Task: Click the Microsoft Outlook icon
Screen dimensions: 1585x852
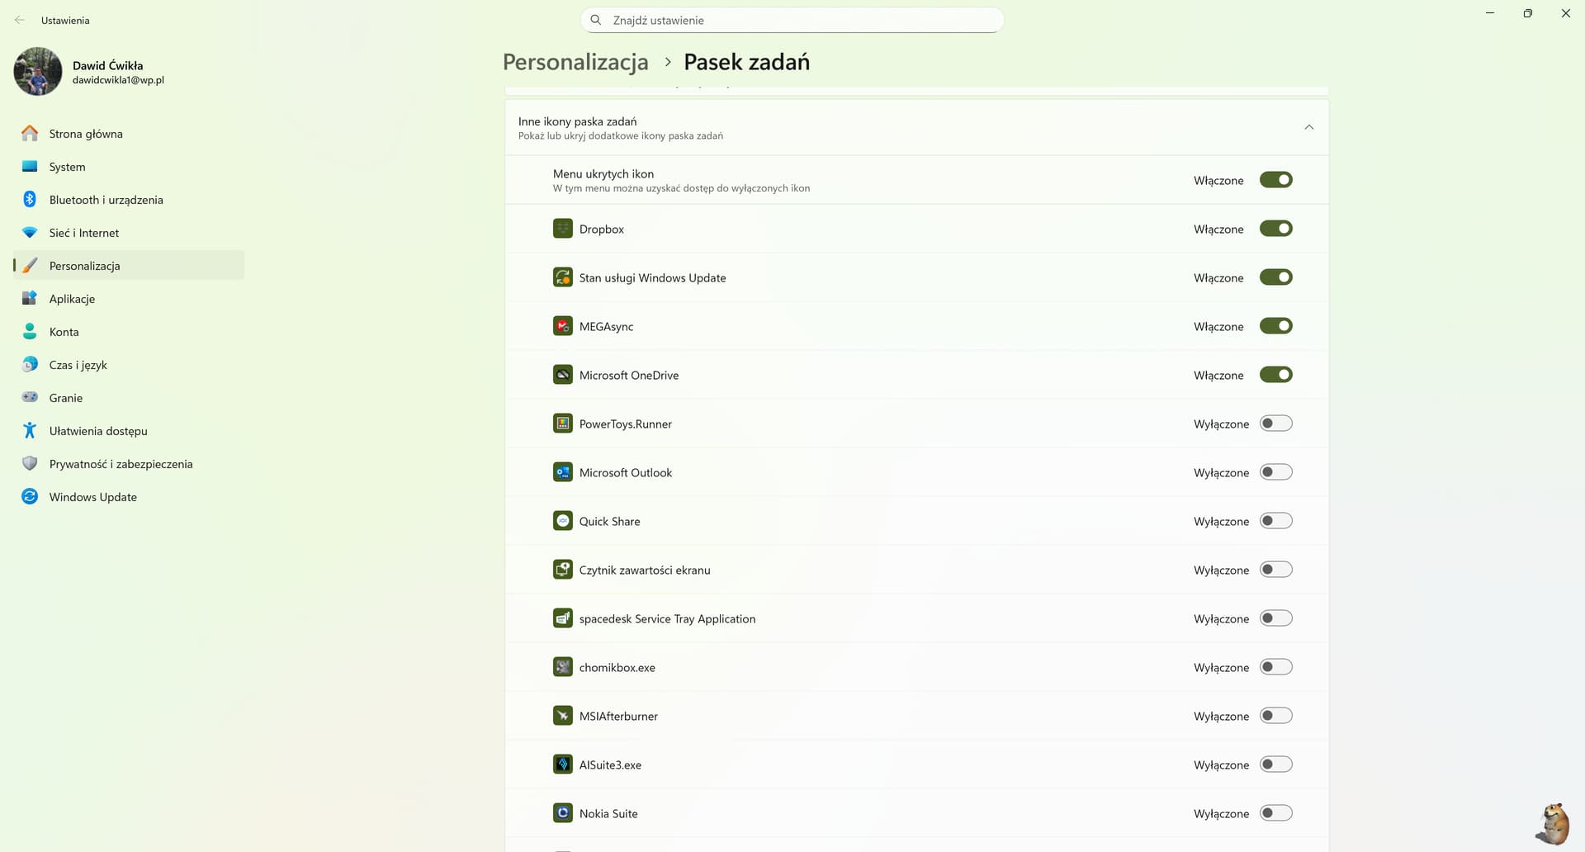Action: point(562,472)
